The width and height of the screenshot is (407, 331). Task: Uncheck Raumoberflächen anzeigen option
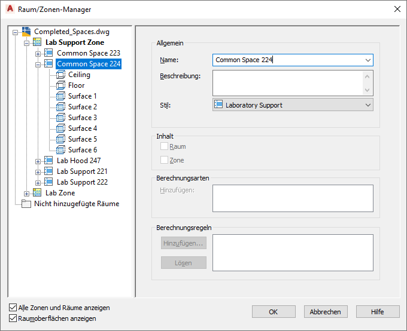coord(13,318)
